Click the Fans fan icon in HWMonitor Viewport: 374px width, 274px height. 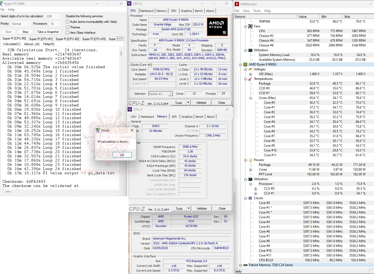(x=250, y=26)
